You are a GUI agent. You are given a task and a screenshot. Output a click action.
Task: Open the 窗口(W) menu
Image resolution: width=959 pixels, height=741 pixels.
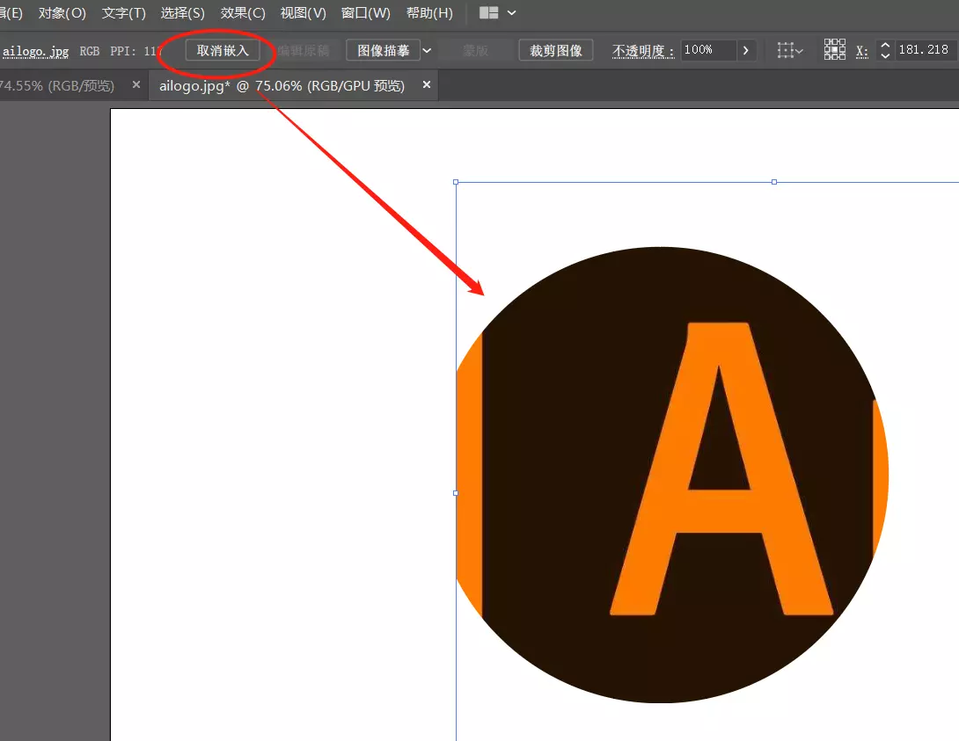pos(365,13)
